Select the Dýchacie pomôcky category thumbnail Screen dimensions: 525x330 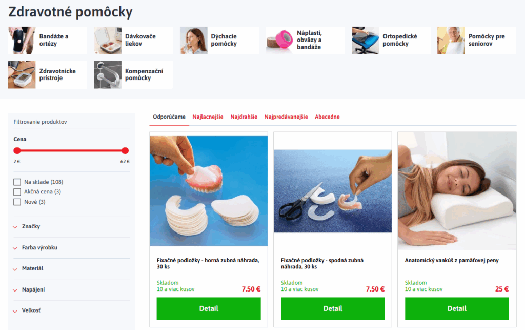pyautogui.click(x=193, y=41)
